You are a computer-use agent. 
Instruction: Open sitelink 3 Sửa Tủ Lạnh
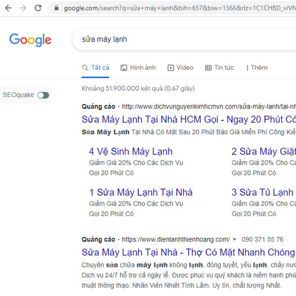pos(262,192)
